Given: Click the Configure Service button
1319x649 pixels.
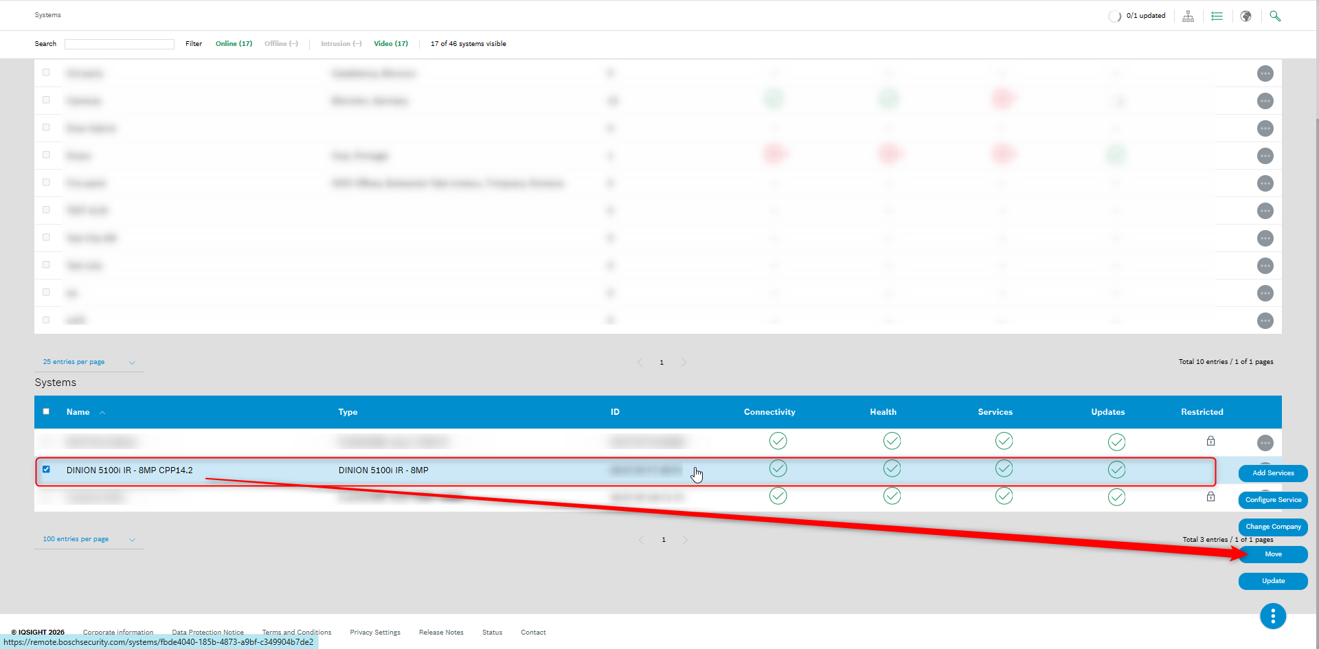Looking at the screenshot, I should [1273, 500].
